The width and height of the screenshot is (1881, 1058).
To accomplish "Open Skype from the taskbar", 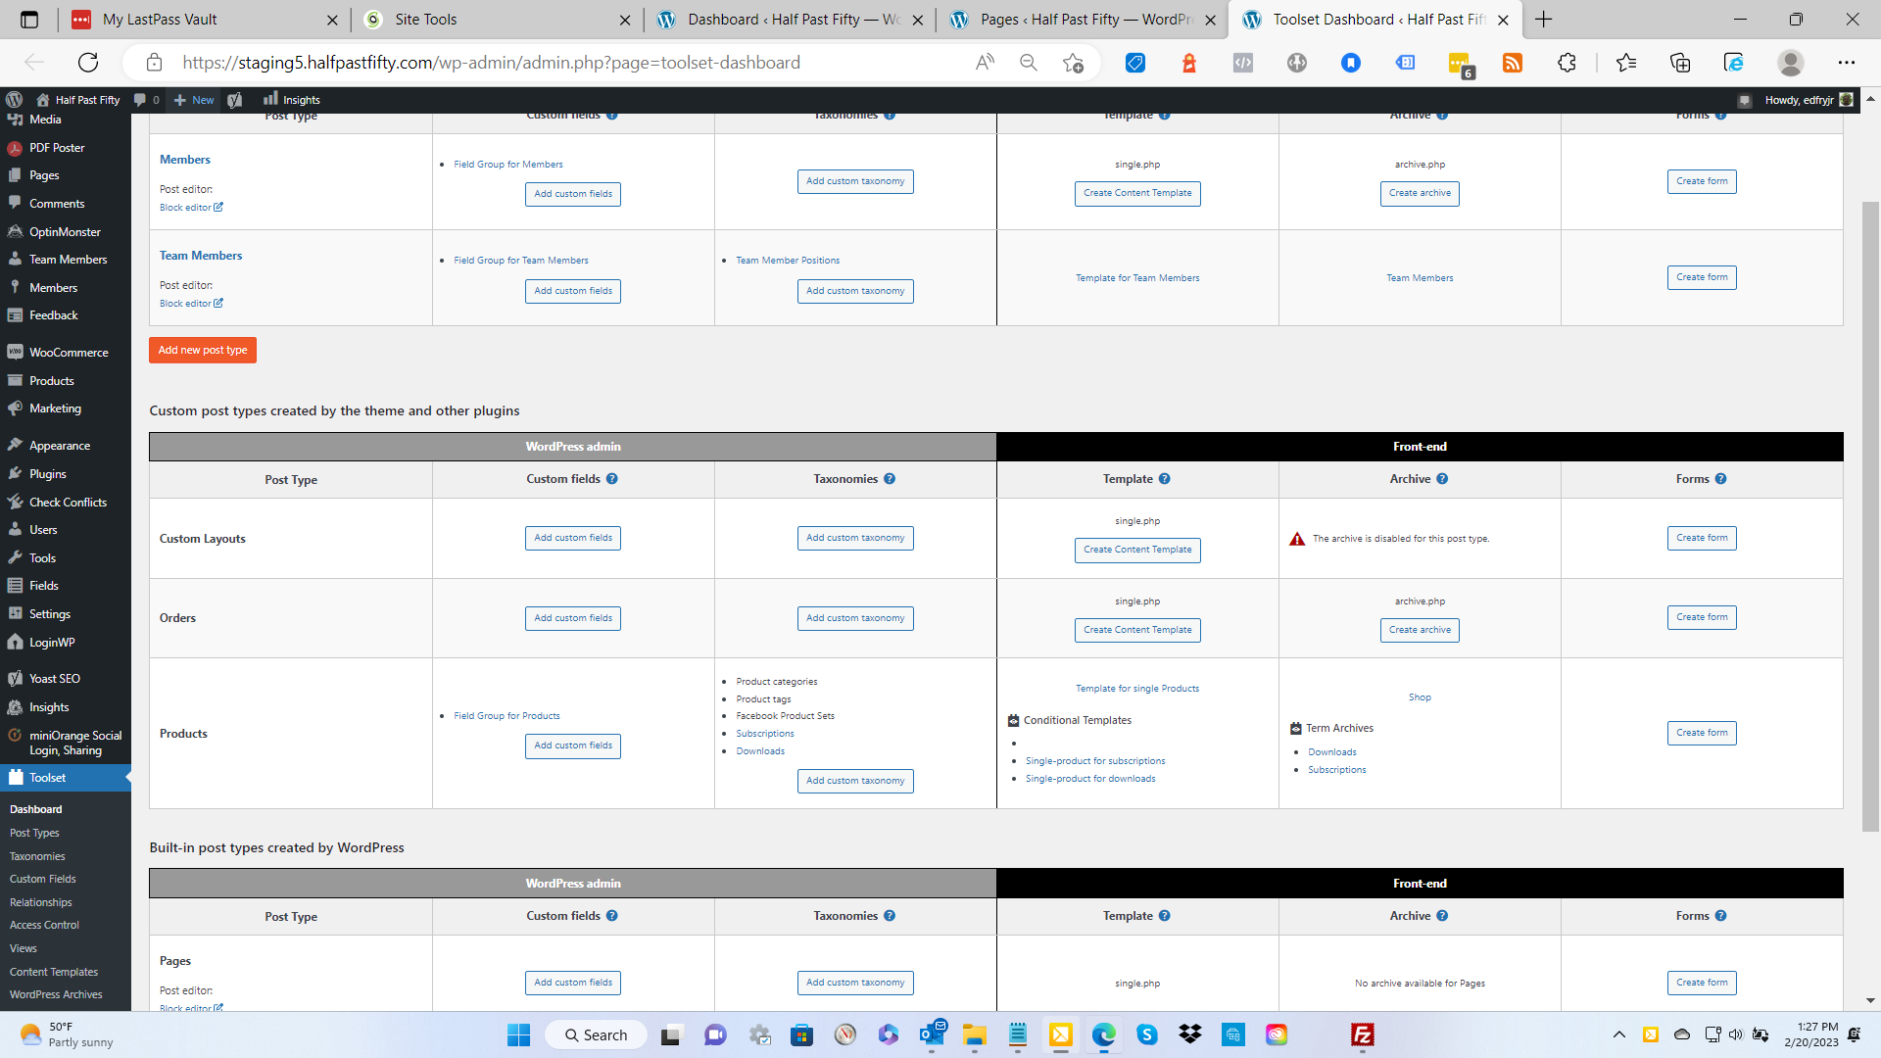I will (x=1147, y=1034).
